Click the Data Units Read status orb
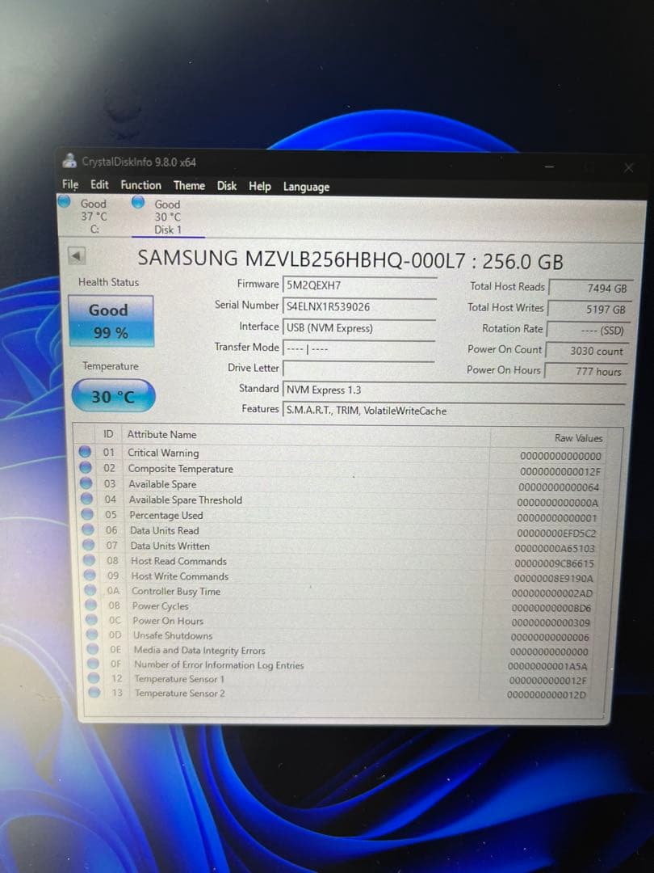This screenshot has height=873, width=654. (x=88, y=529)
